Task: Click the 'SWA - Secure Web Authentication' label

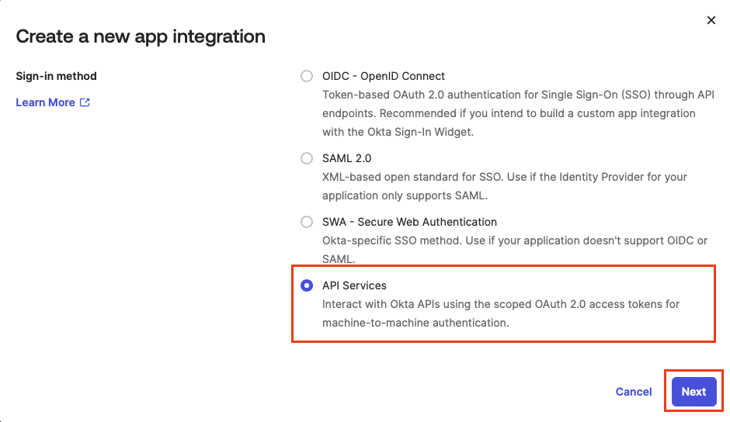Action: coord(409,222)
